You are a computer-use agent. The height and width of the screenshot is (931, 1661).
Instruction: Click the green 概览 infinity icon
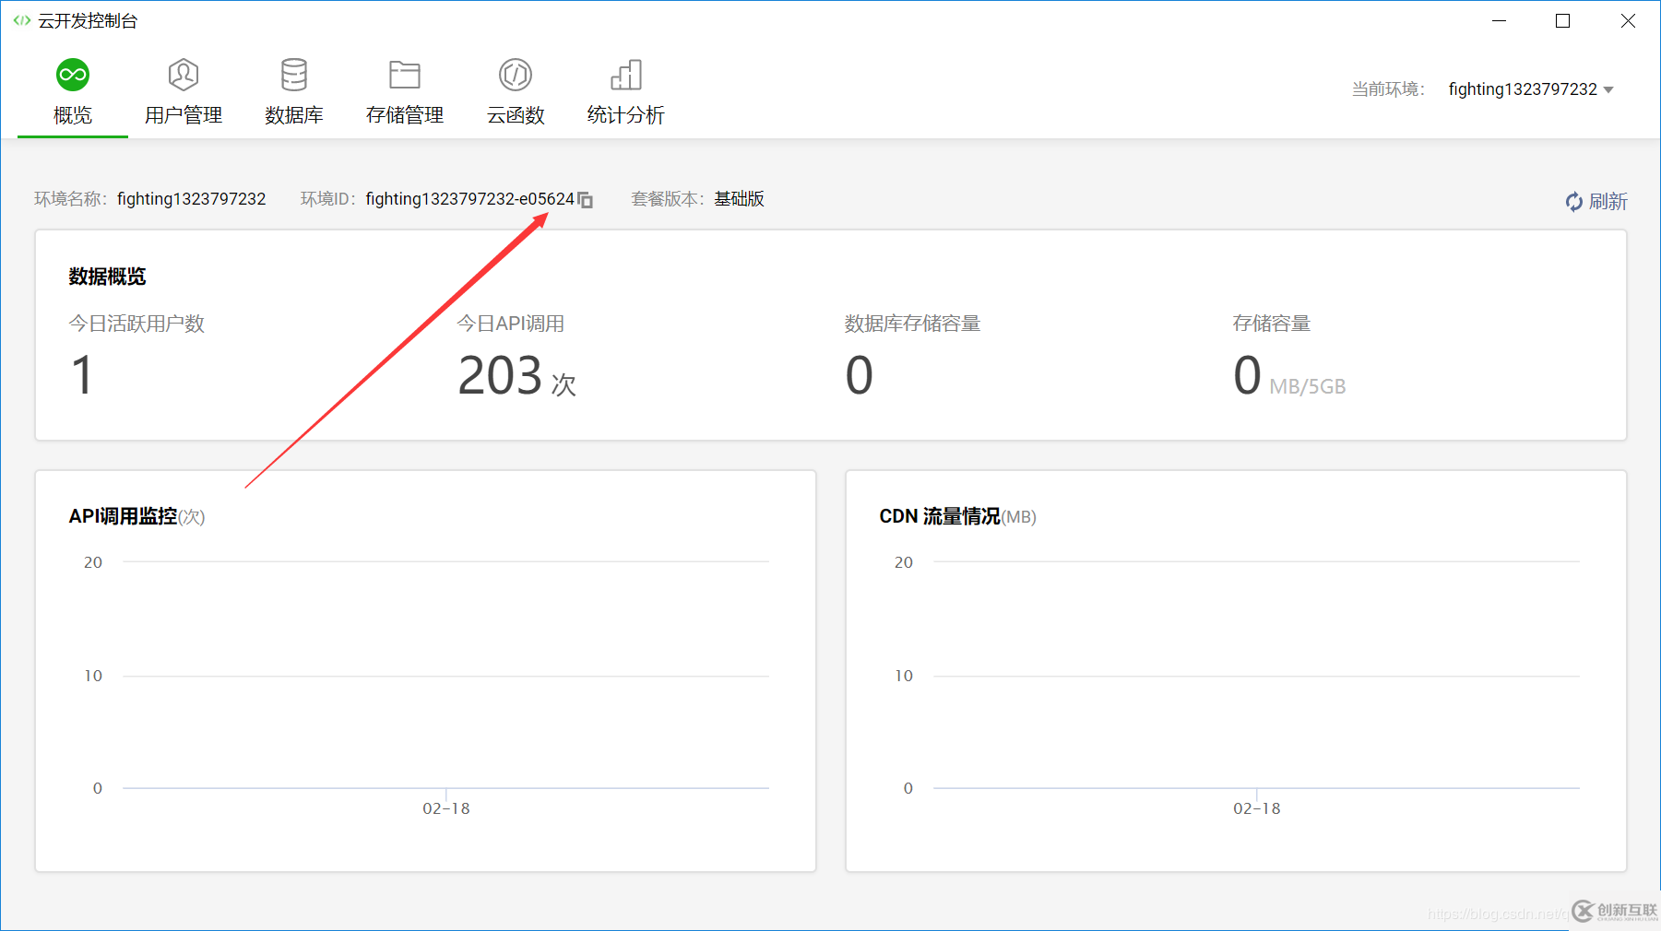(72, 75)
